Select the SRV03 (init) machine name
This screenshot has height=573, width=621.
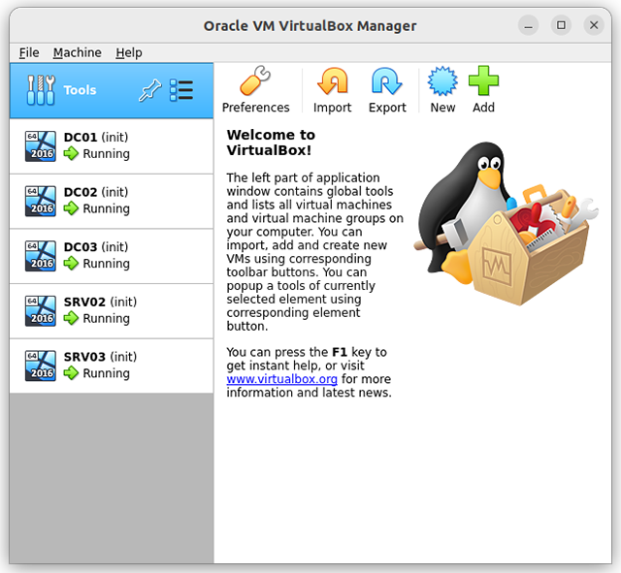coord(100,357)
